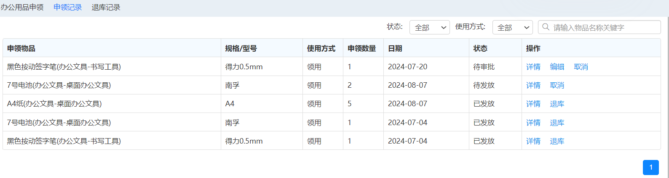Image resolution: width=669 pixels, height=178 pixels.
Task: Go to the 退库记录 tab
Action: (106, 8)
